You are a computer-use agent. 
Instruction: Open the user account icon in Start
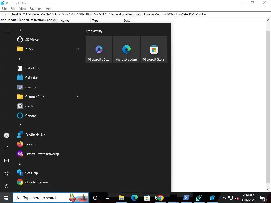click(x=7, y=135)
